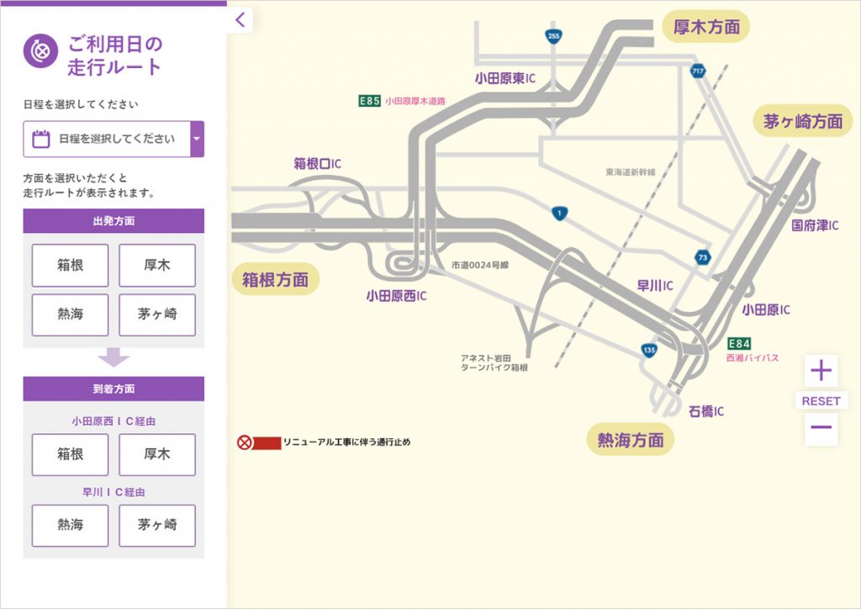Pick 熱海 arrival via 早川IC
This screenshot has width=861, height=609.
[70, 526]
